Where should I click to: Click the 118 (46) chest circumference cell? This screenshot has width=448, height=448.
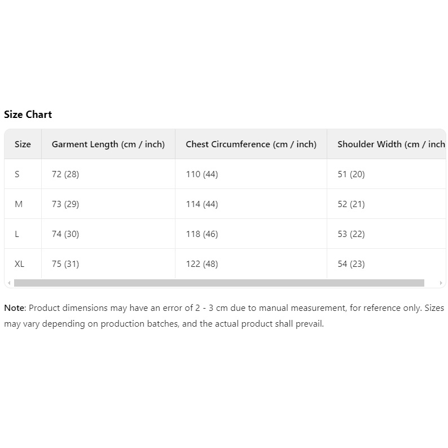pos(202,234)
